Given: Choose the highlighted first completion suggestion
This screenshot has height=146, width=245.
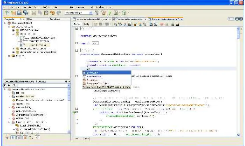Looking at the screenshot, I should click(107, 72).
